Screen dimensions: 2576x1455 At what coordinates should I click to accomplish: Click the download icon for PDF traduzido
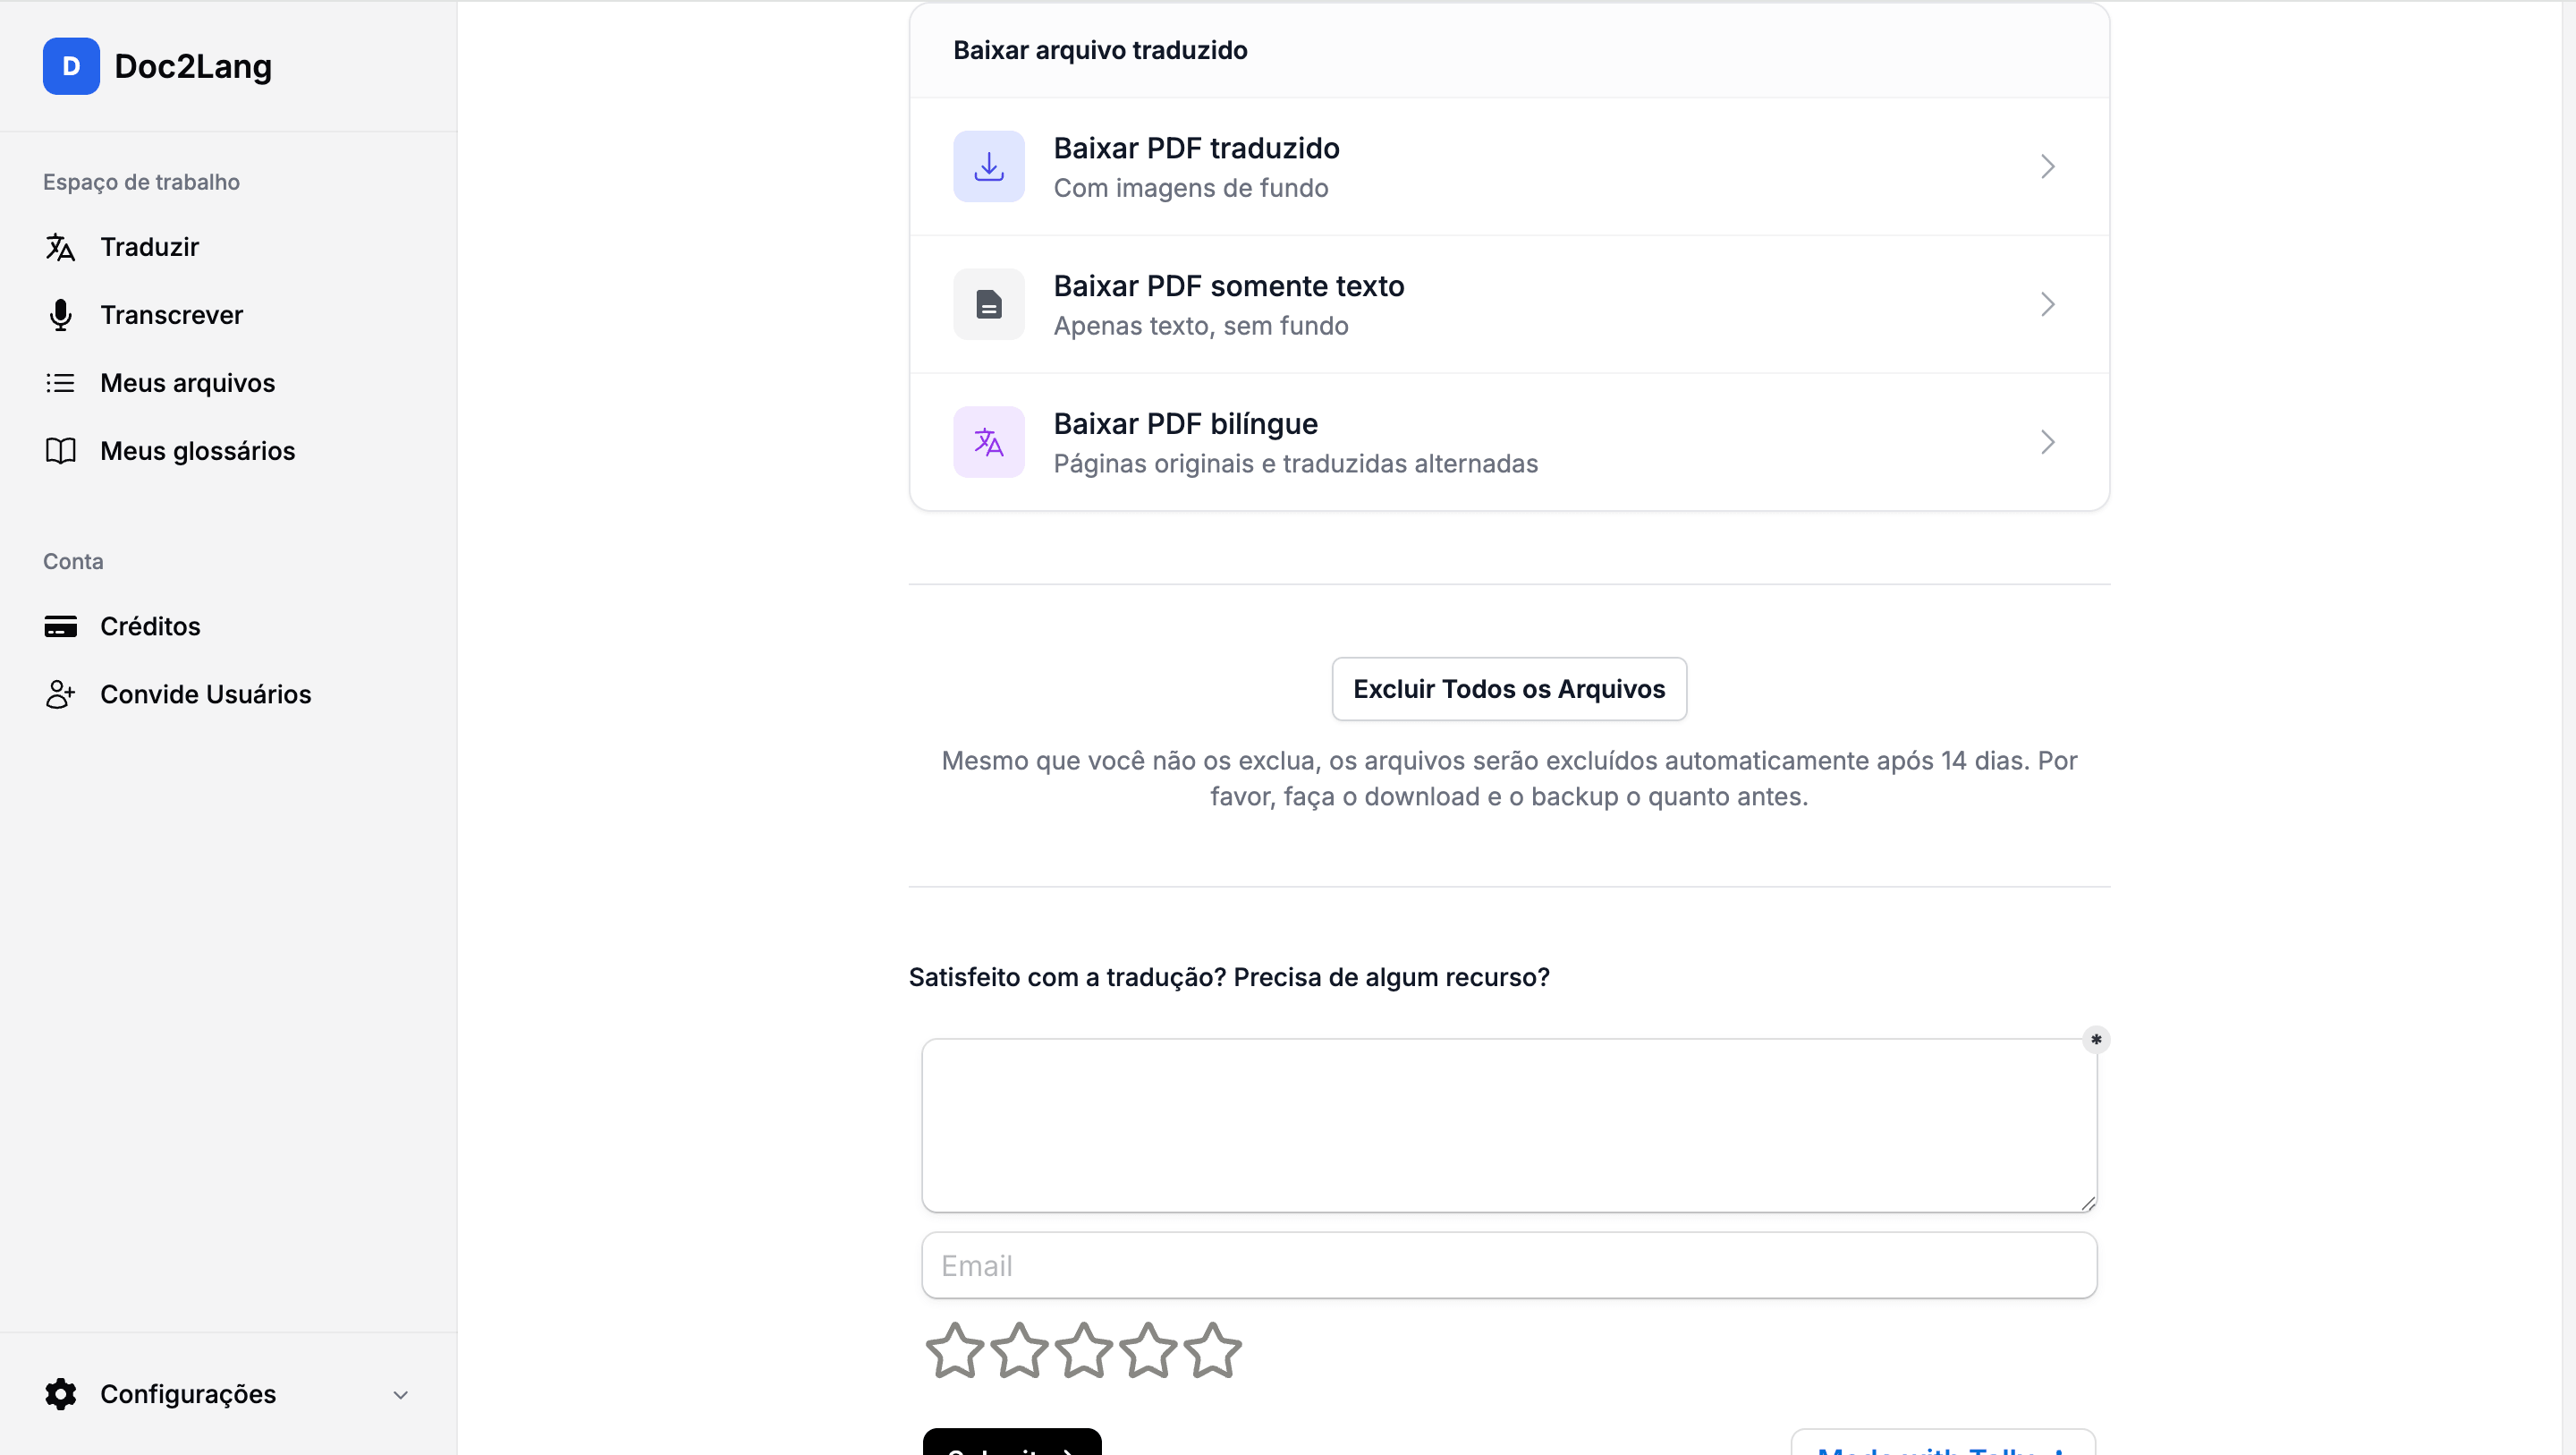[x=989, y=166]
